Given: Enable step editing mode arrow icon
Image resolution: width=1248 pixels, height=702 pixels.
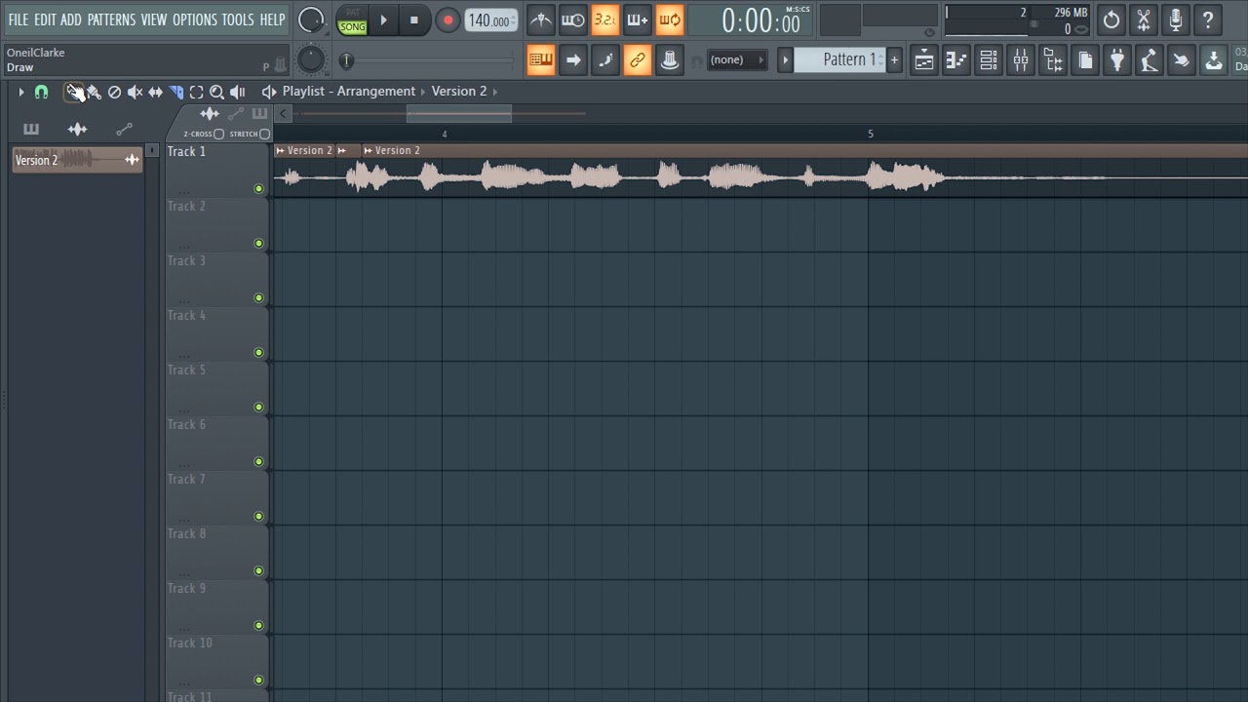Looking at the screenshot, I should [573, 60].
